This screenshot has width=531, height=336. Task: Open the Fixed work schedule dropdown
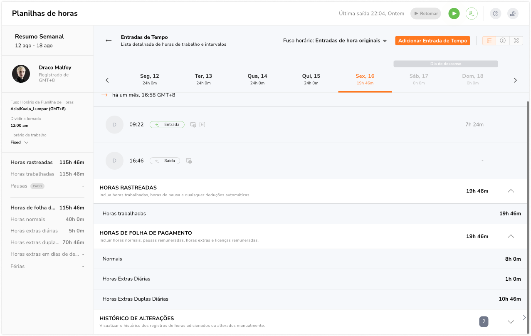(x=20, y=142)
